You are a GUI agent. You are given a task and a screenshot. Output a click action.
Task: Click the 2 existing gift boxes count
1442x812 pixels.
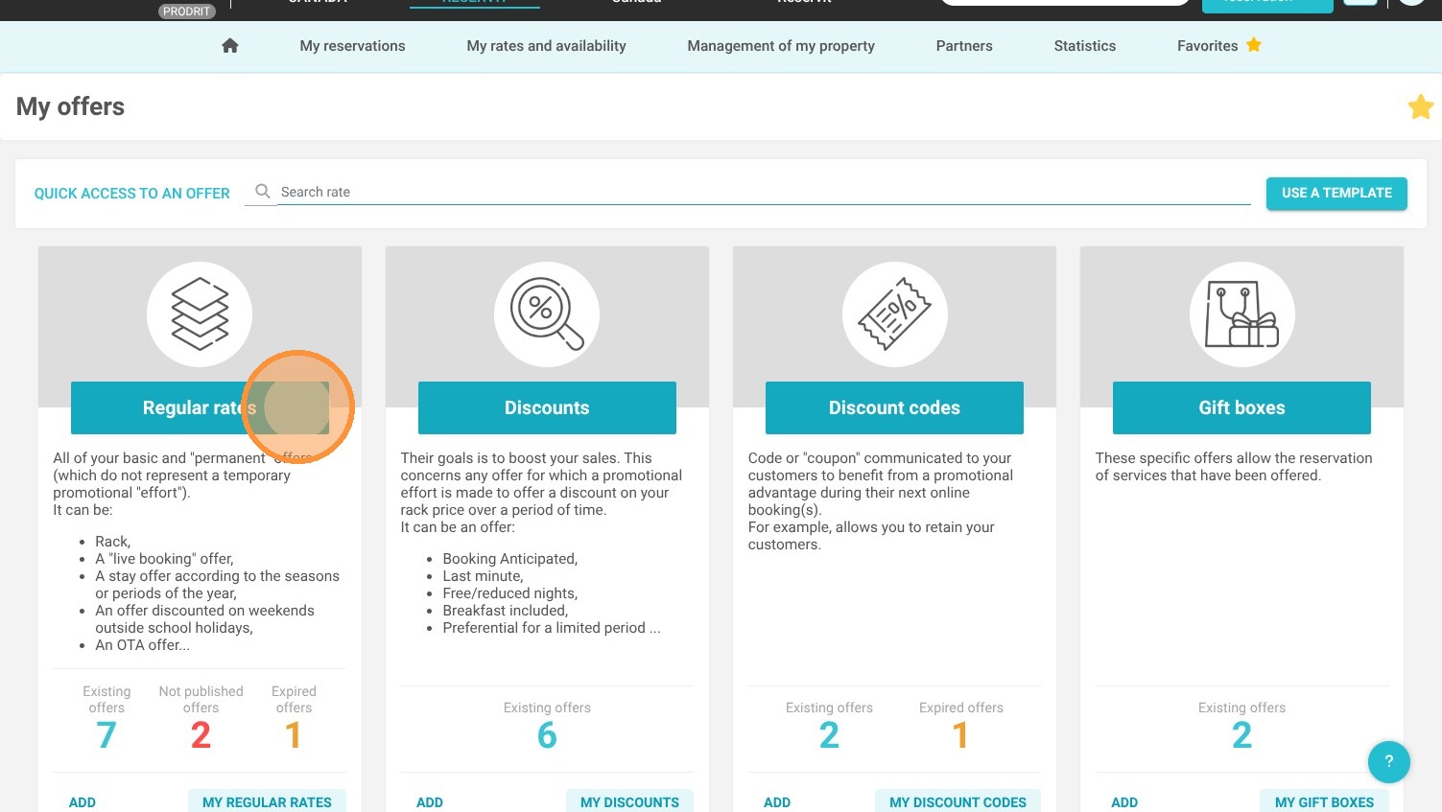pos(1241,735)
